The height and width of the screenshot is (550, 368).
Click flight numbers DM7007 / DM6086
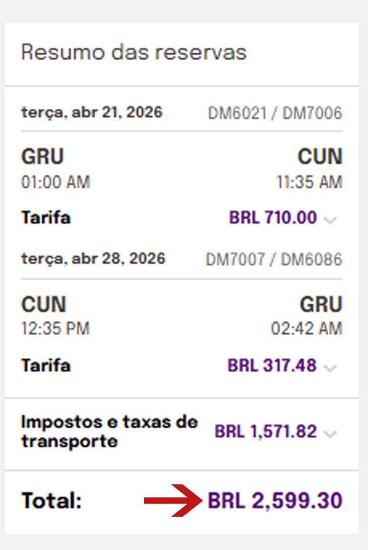click(274, 259)
